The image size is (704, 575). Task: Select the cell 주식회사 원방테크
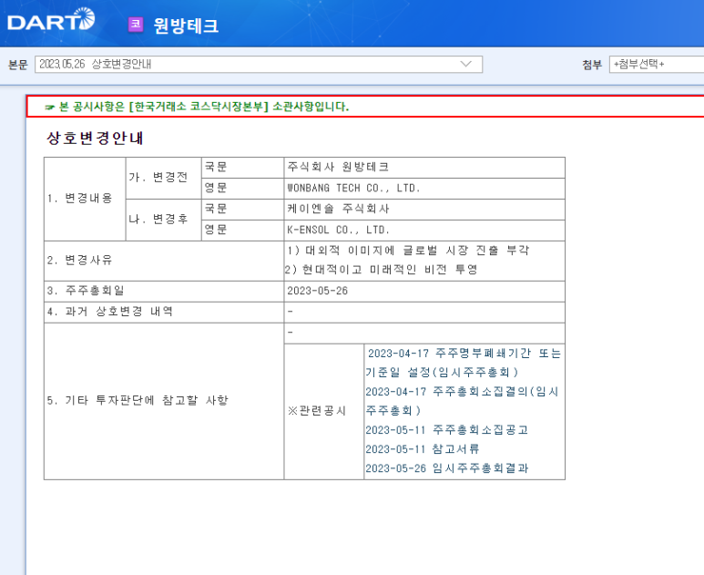[424, 168]
